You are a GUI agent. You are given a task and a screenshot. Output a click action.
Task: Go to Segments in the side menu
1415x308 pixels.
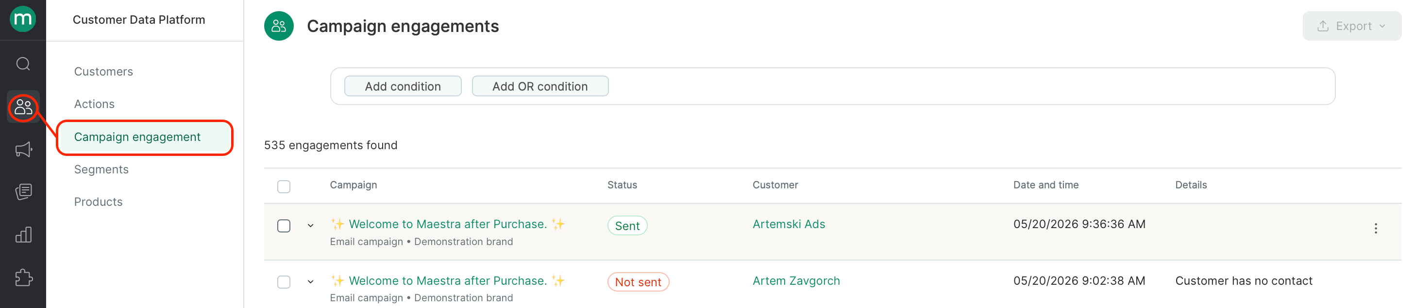click(101, 169)
